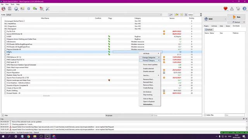Click the Endorse heart icon

pos(226,9)
